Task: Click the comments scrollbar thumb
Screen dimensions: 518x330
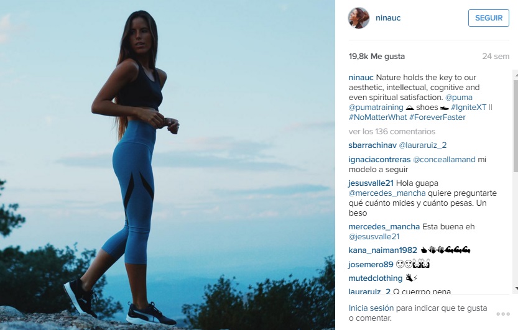Action: click(516, 126)
